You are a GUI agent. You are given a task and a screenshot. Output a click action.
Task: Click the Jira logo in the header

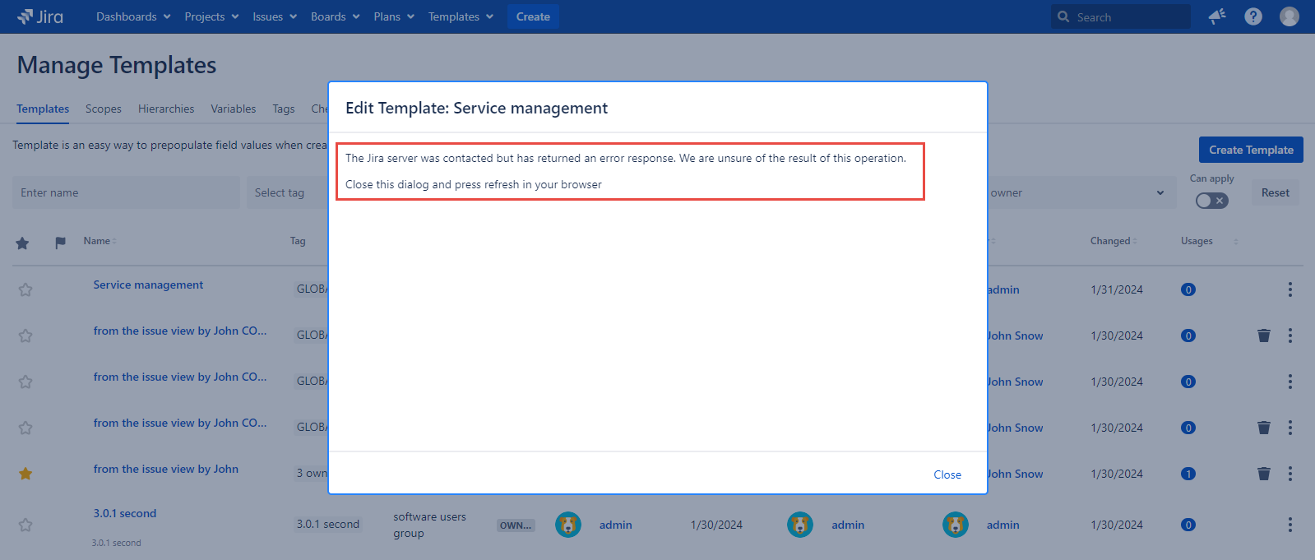click(39, 16)
